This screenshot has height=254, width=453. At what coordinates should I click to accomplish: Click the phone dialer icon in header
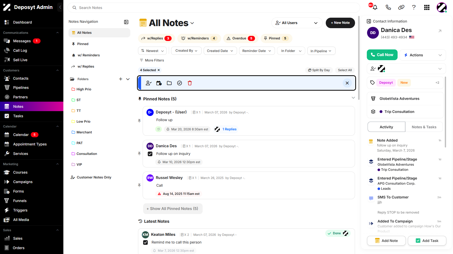click(388, 7)
